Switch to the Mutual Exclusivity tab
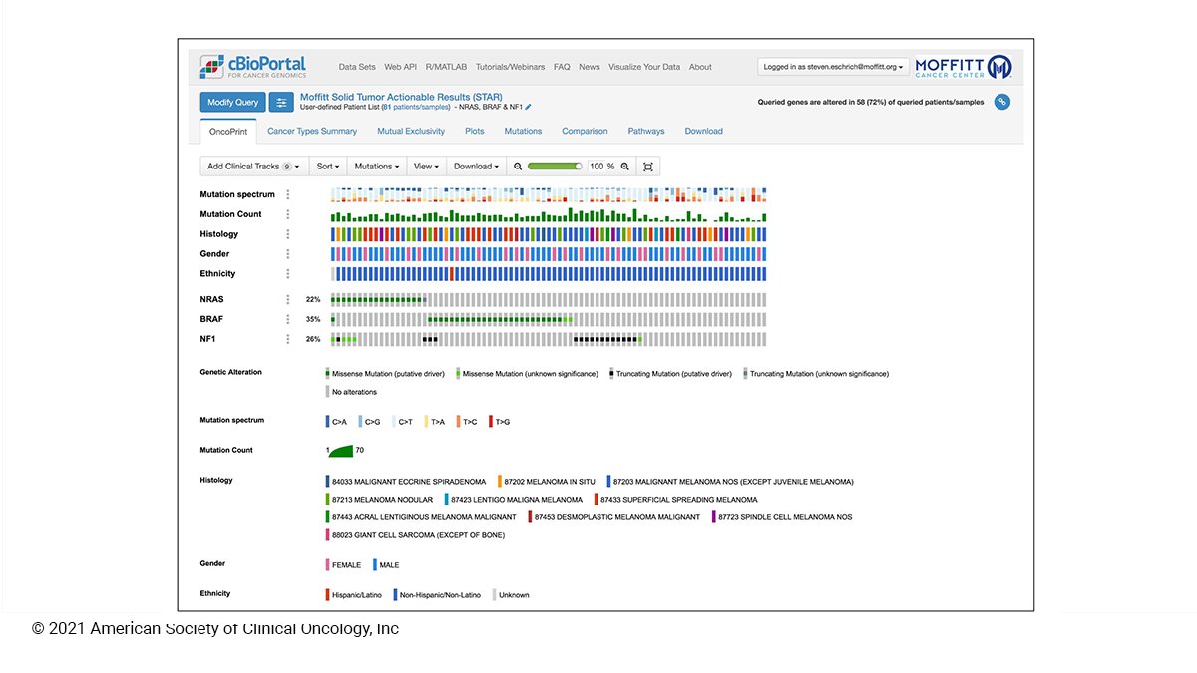Image resolution: width=1197 pixels, height=673 pixels. [x=411, y=130]
